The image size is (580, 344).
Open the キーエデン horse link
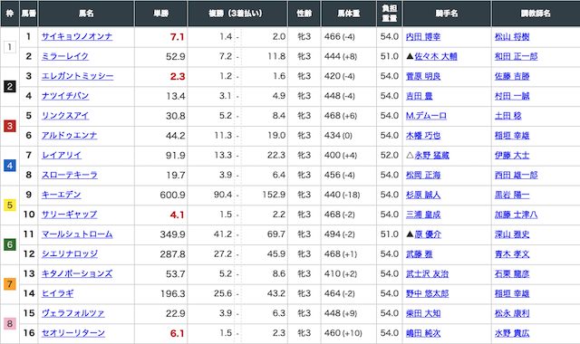(61, 195)
